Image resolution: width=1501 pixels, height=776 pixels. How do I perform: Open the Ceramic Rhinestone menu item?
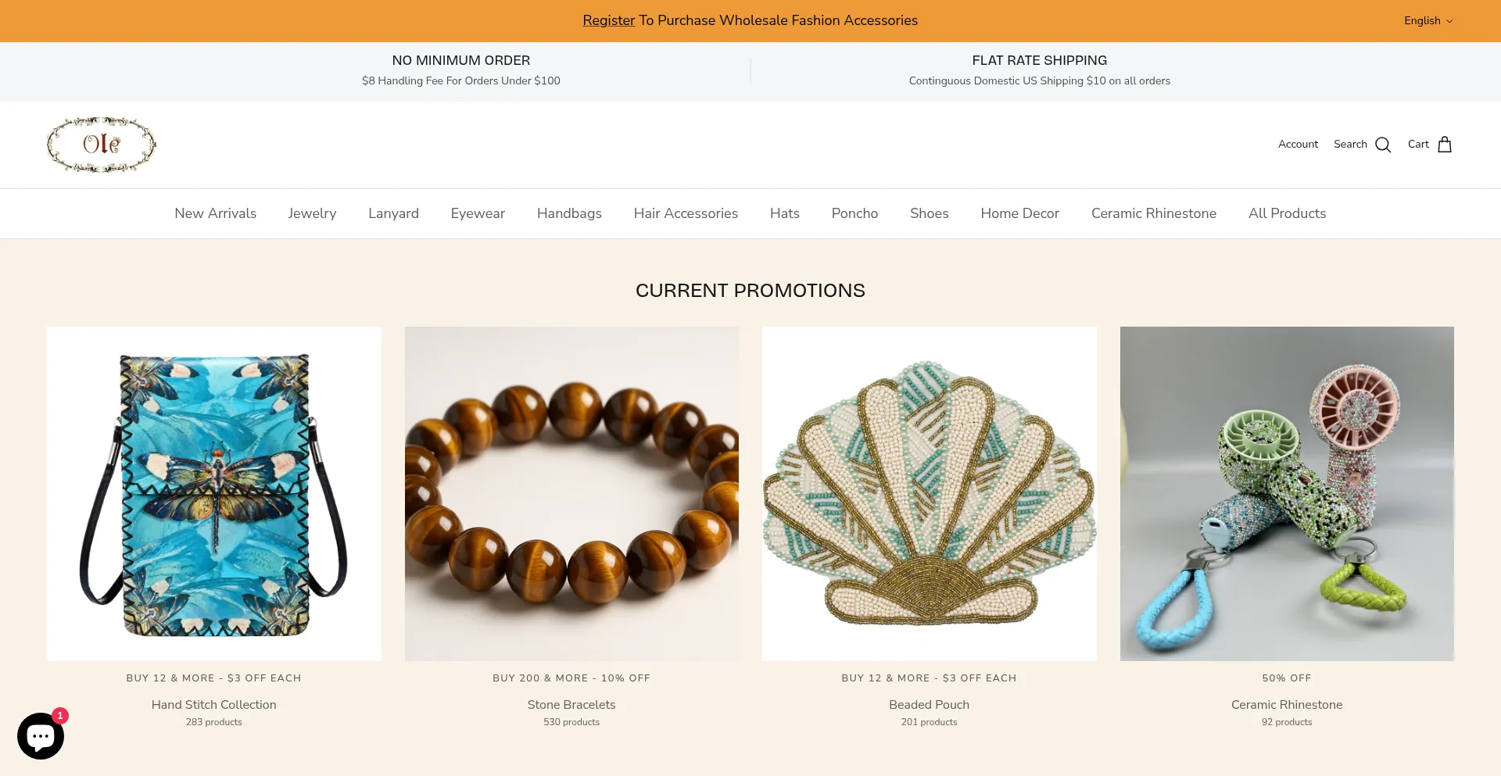[1154, 213]
